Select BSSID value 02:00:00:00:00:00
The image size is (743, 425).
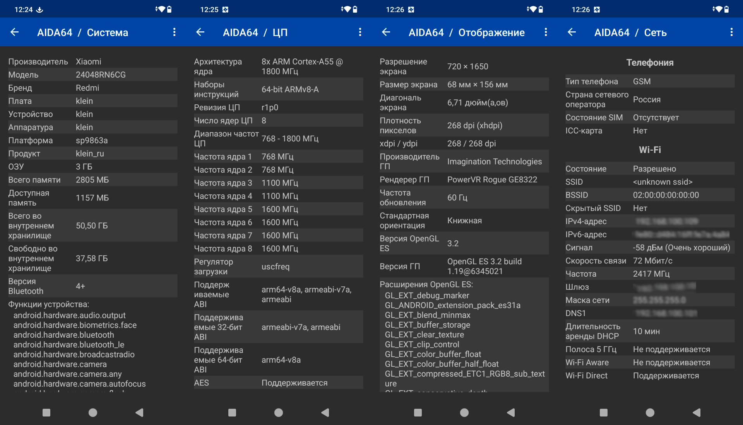[666, 195]
